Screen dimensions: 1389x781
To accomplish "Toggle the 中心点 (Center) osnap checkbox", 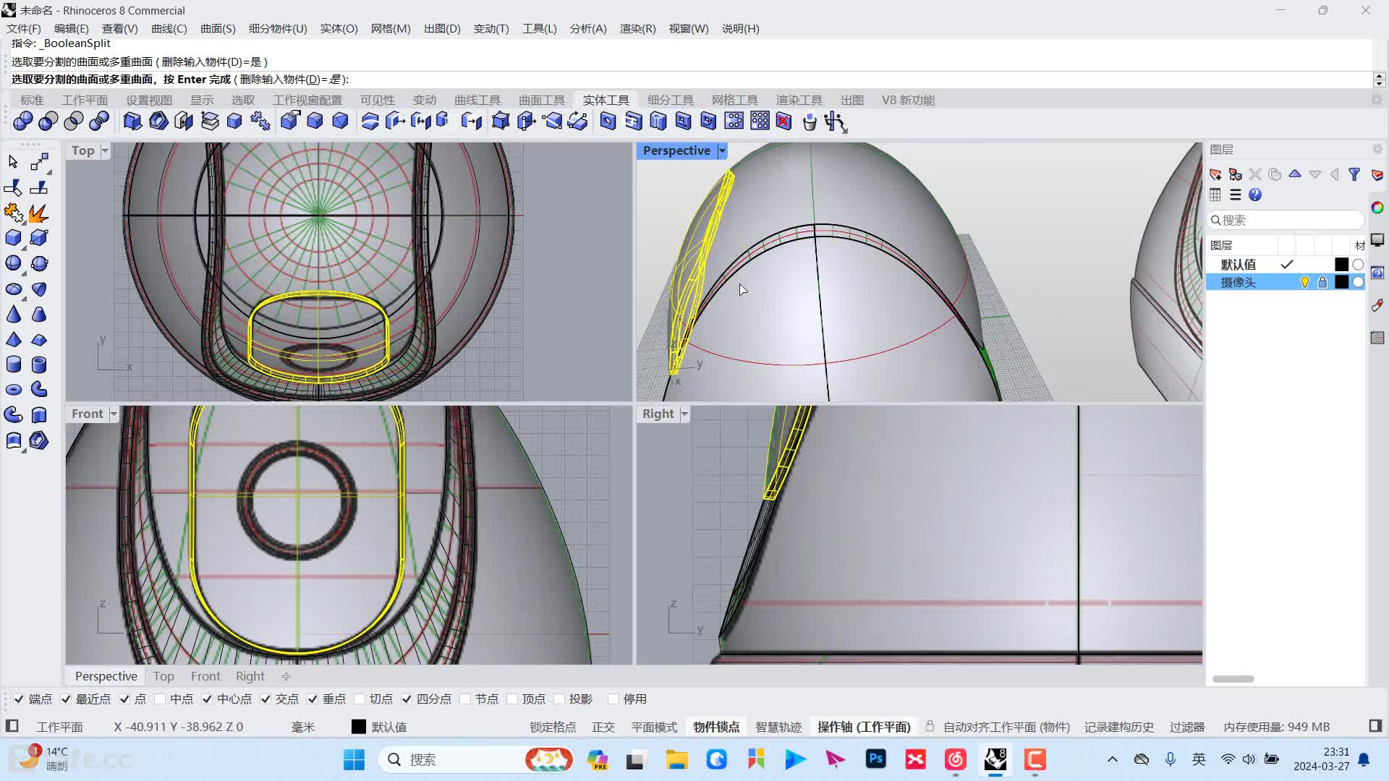I will click(x=207, y=699).
